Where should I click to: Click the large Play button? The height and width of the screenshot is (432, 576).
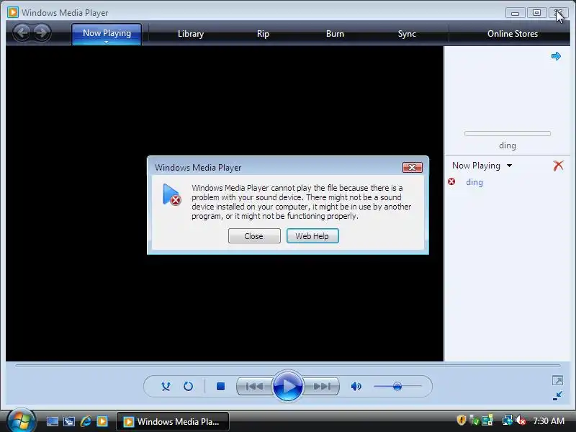287,386
